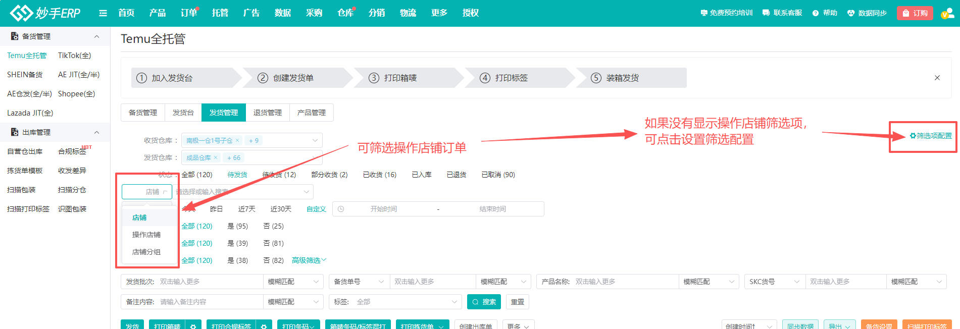
Task: Collapse the 出库管理 sidebar section
Action: pyautogui.click(x=96, y=132)
